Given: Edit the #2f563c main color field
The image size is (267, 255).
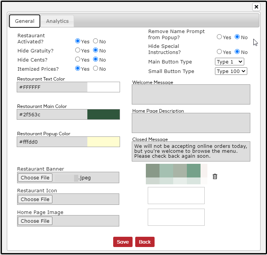Looking at the screenshot, I should 52,114.
